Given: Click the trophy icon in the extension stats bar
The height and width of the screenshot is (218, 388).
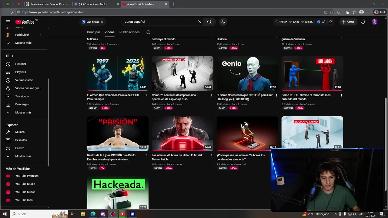Looking at the screenshot, I should (x=331, y=22).
